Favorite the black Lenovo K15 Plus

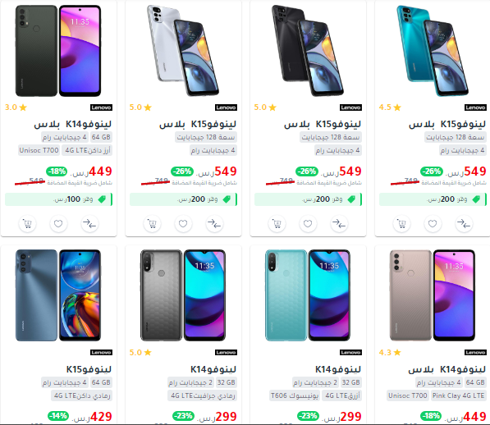[x=308, y=224]
